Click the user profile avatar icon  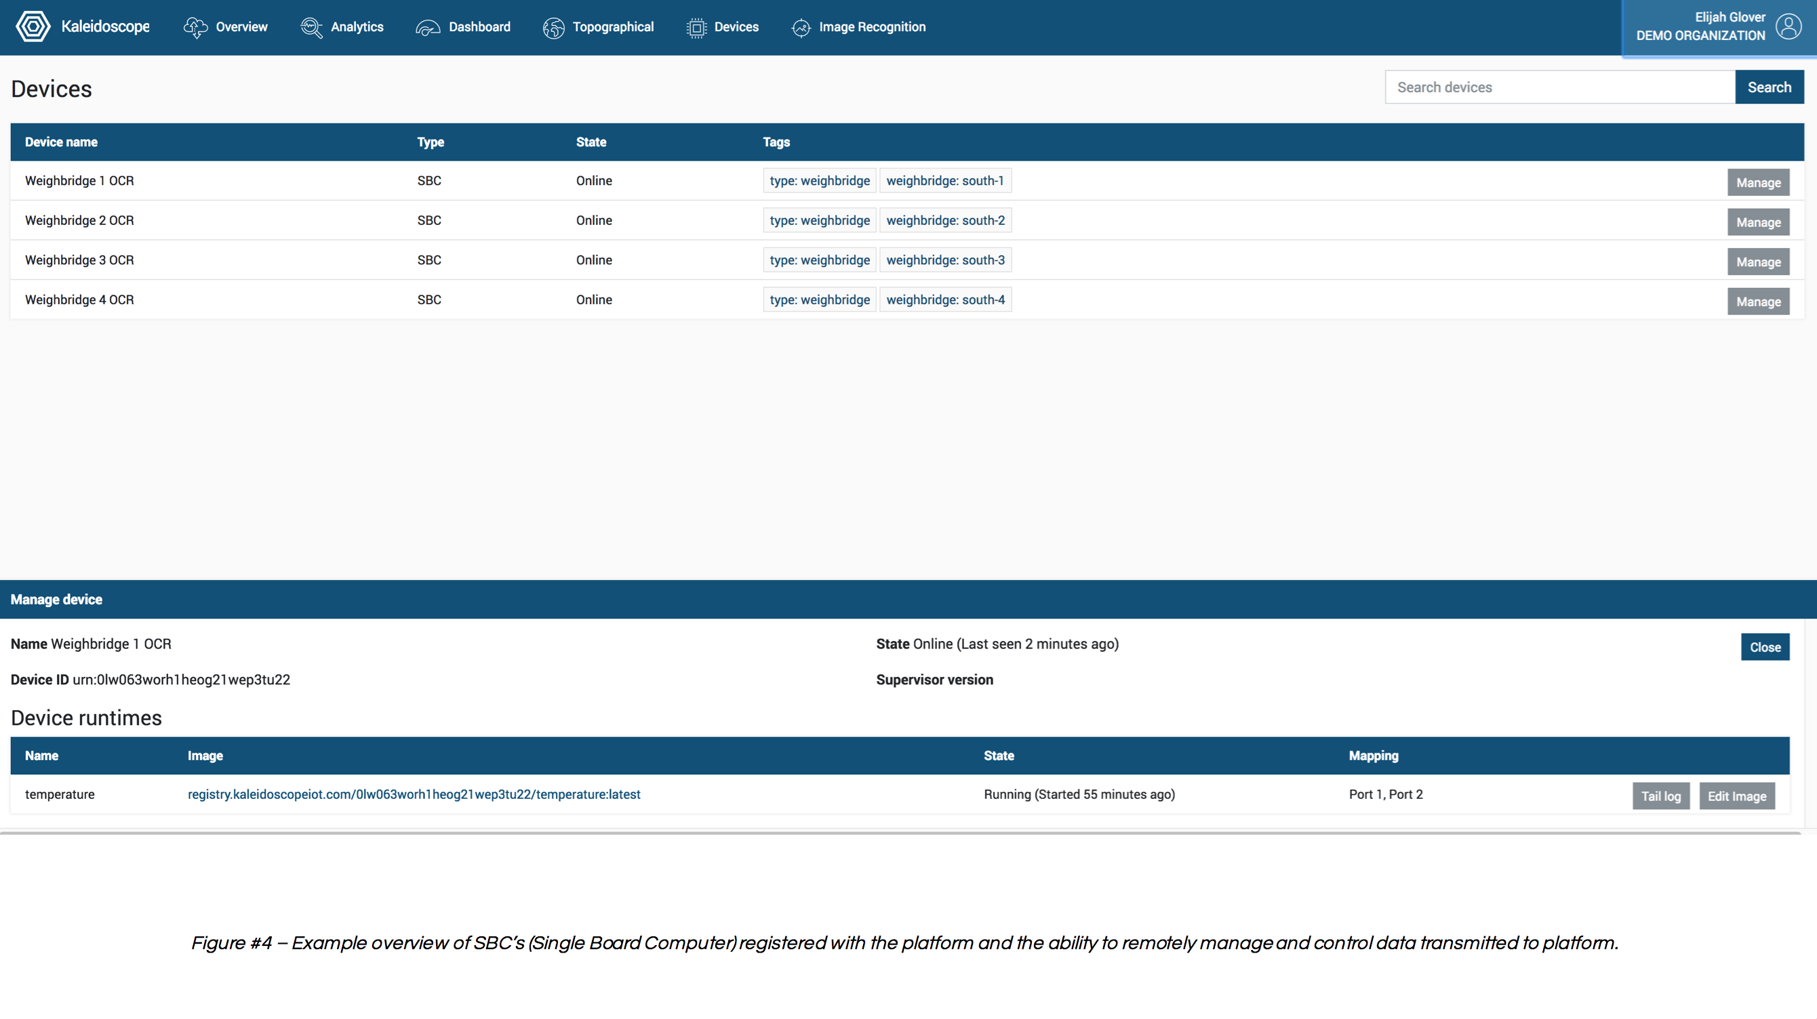click(1789, 26)
